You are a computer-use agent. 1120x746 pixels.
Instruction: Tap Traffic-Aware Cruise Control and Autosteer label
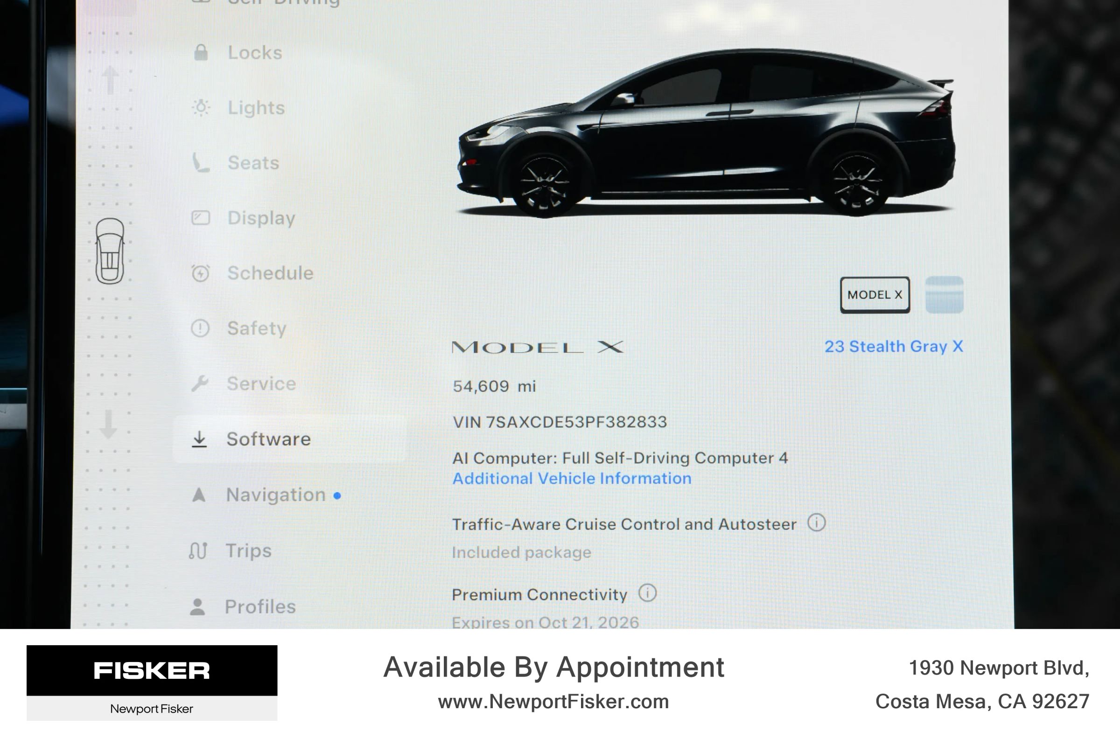coord(624,524)
